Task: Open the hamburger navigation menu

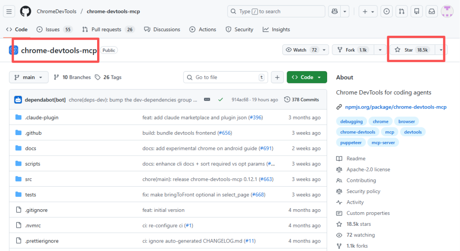Action: pos(9,12)
